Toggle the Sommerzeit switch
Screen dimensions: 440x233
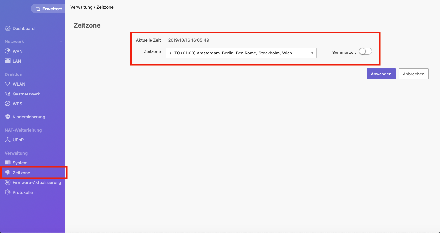(x=365, y=52)
